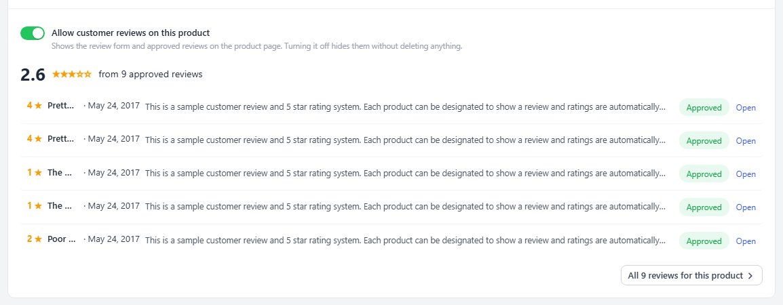Open the 2-star 'Poor ...' review
The height and width of the screenshot is (305, 783).
pos(746,241)
